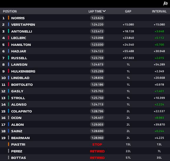Select ALONSO in the list
170x161 pixels.
click(x=19, y=104)
